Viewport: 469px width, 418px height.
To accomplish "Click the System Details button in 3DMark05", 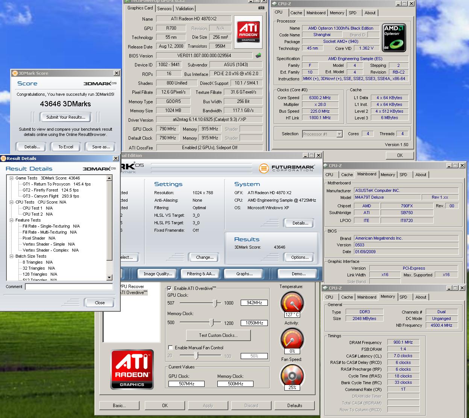I will [300, 223].
